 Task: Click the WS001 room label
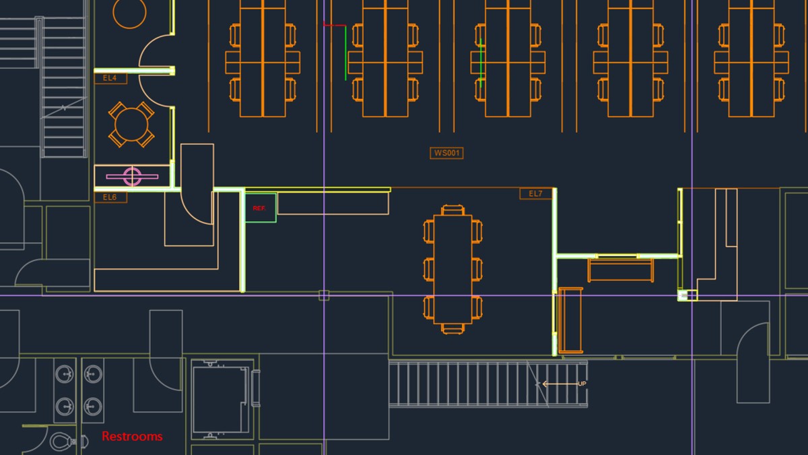tap(446, 153)
